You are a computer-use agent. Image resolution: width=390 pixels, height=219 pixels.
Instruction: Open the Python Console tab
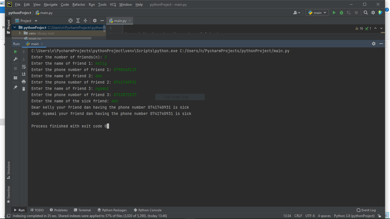tap(148, 210)
